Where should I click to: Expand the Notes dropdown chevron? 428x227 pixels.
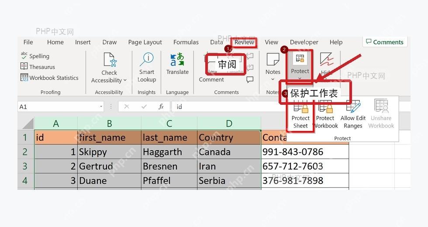click(x=273, y=79)
